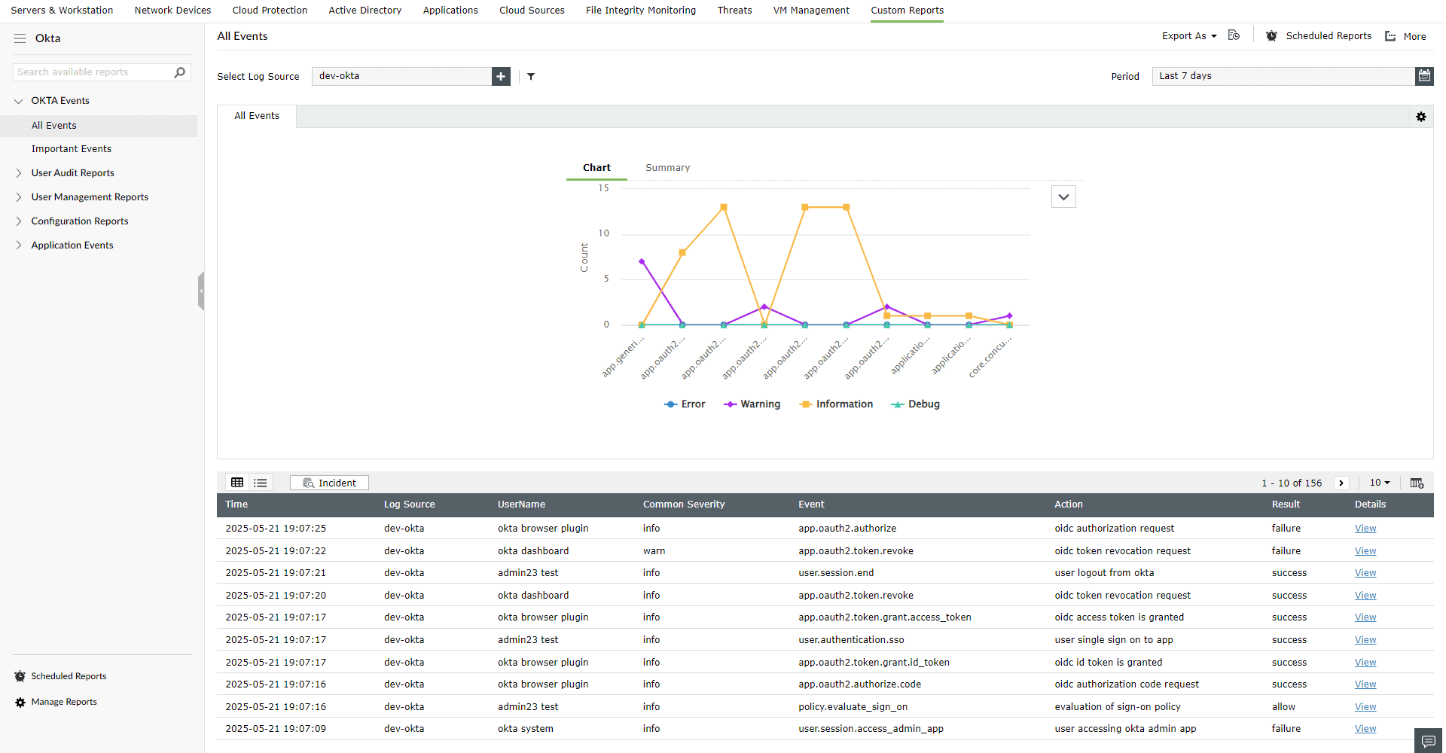Screen dimensions: 1446x753
Task: Click the Manage Reports gear icon
Action: tap(20, 702)
